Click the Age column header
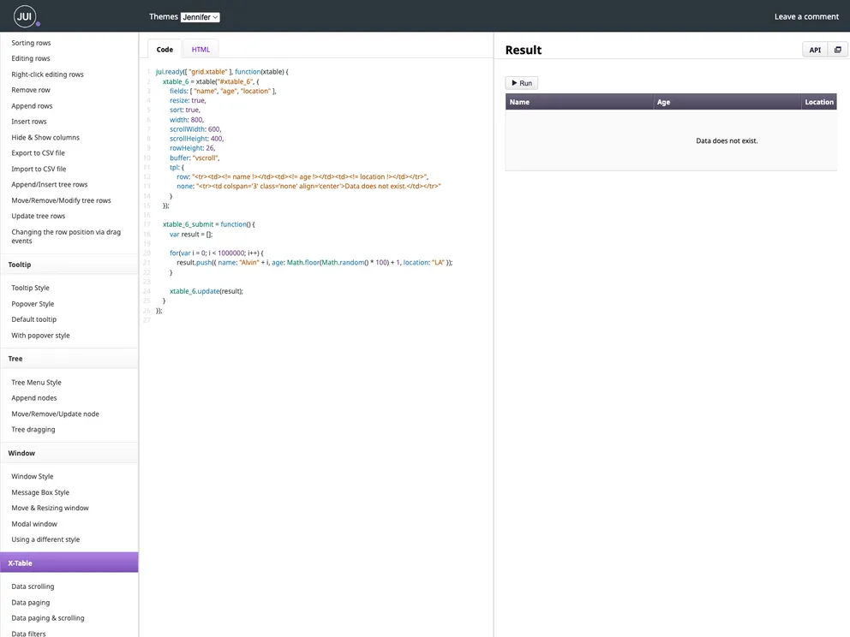The image size is (850, 637). click(x=663, y=101)
